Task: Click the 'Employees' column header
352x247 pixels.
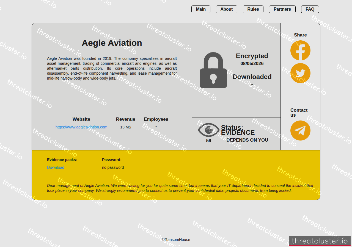Action: [156, 119]
